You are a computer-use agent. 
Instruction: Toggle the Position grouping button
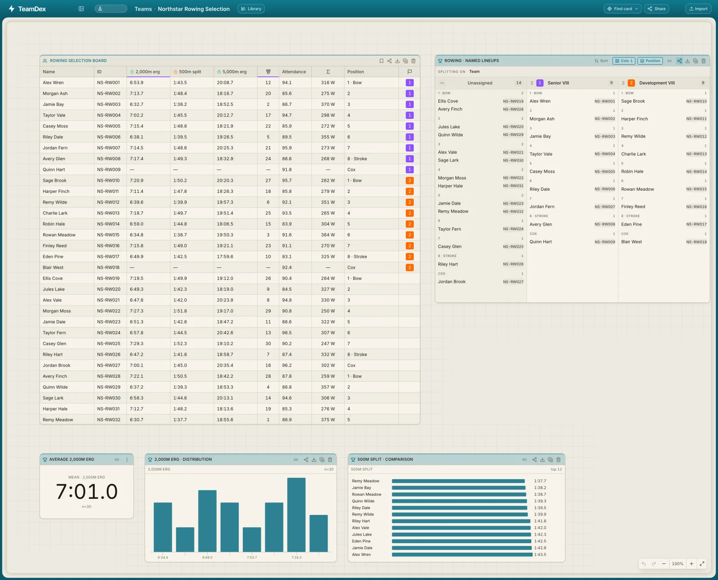click(650, 61)
